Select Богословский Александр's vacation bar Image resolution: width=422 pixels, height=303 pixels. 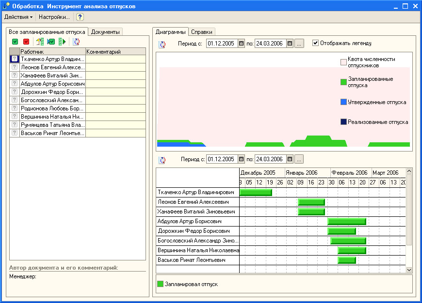pos(348,241)
